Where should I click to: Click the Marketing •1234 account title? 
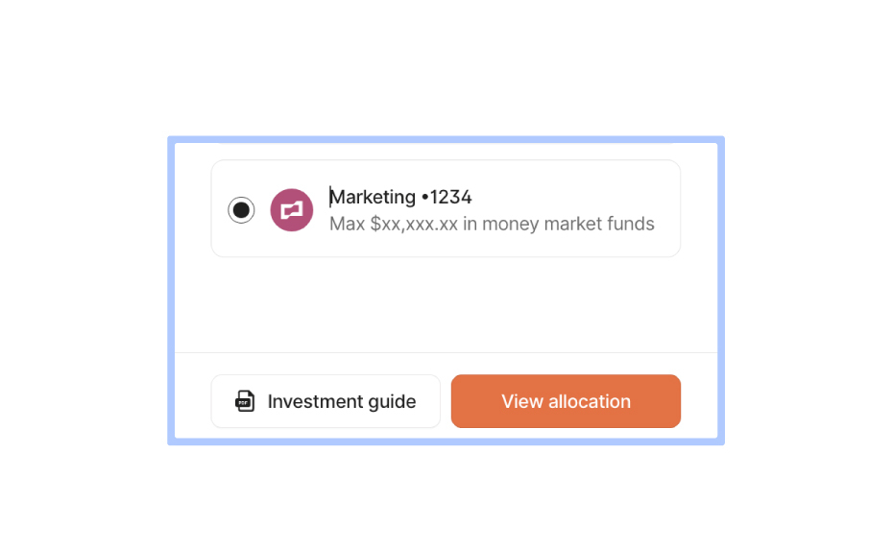[x=400, y=197]
